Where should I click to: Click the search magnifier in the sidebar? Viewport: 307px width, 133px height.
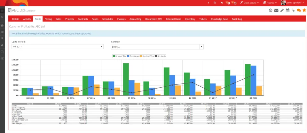[x=2, y=17]
